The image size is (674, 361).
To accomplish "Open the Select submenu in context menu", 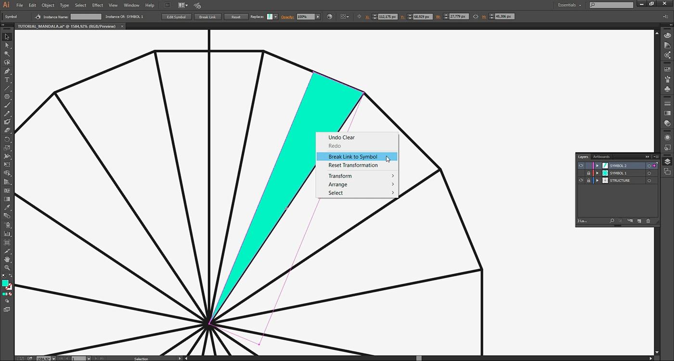I will click(356, 193).
